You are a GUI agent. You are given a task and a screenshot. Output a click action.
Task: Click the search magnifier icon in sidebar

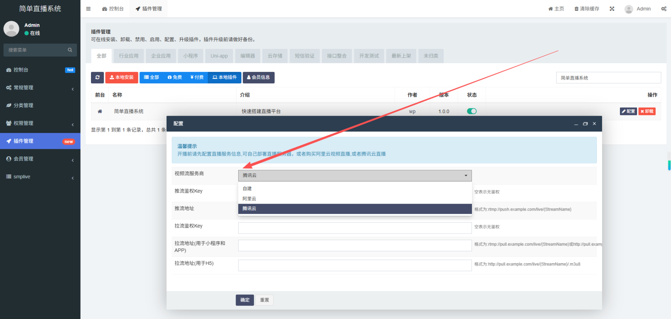point(70,50)
